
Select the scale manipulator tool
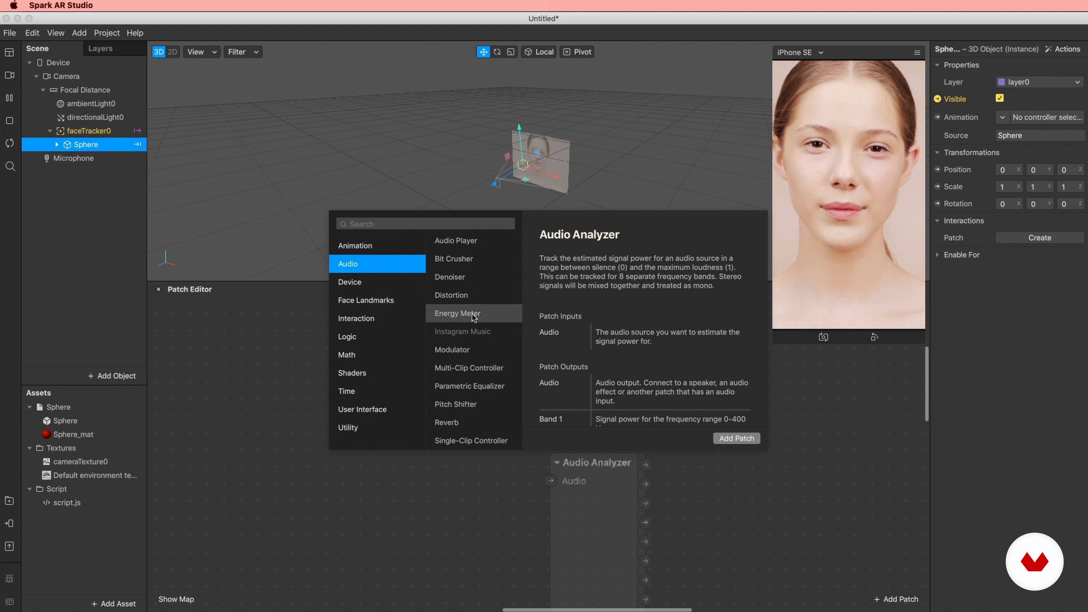511,52
